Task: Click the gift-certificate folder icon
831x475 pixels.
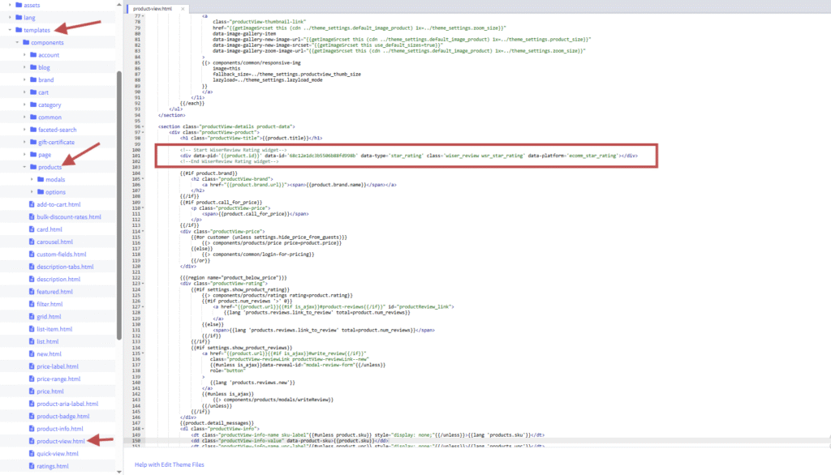Action: click(33, 142)
